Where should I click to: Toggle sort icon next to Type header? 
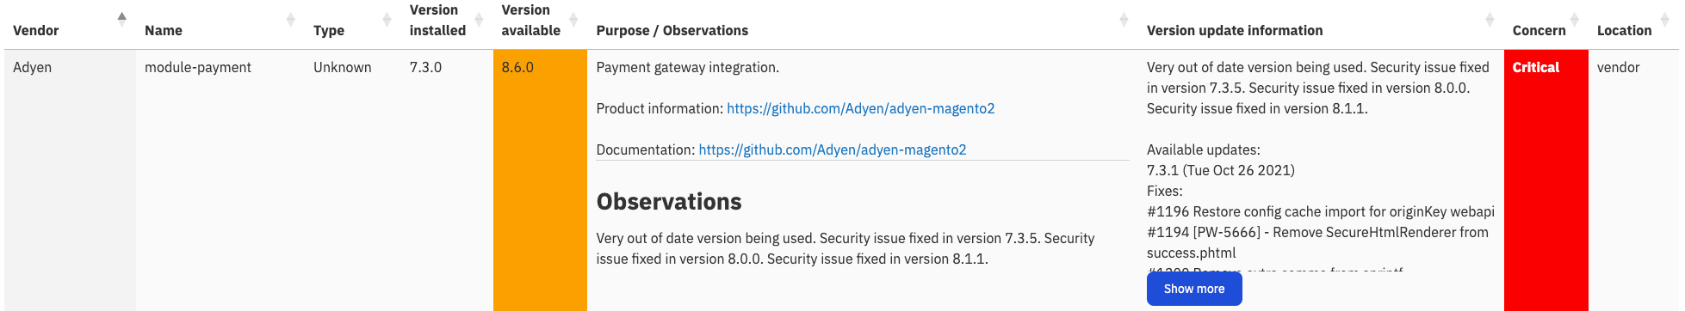pos(387,20)
